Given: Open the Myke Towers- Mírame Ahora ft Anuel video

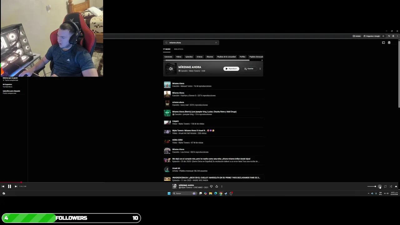Looking at the screenshot, I should click(x=213, y=132).
